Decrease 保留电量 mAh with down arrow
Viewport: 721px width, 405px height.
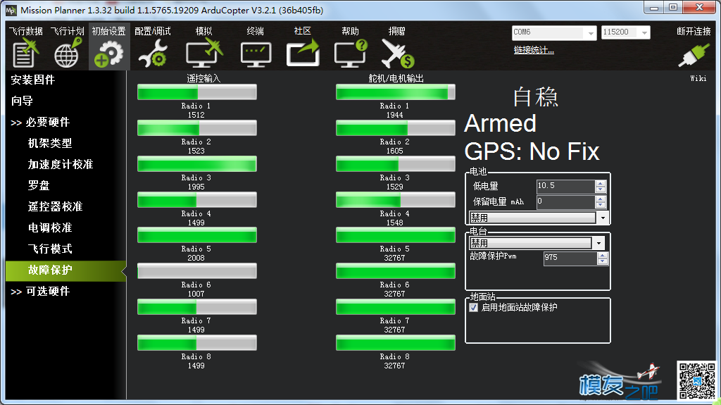click(600, 205)
